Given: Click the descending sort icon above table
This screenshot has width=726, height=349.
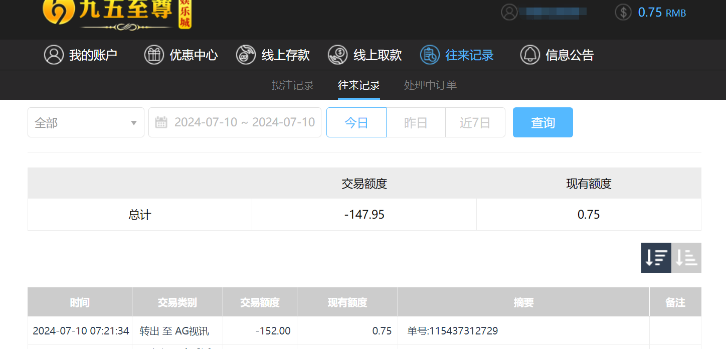Looking at the screenshot, I should (656, 257).
